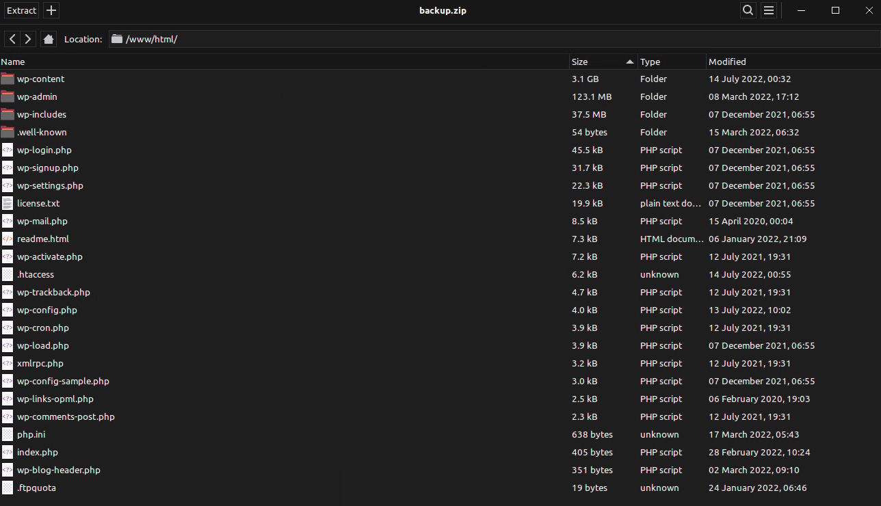Select the wp-links-opml.php file name

click(x=55, y=399)
